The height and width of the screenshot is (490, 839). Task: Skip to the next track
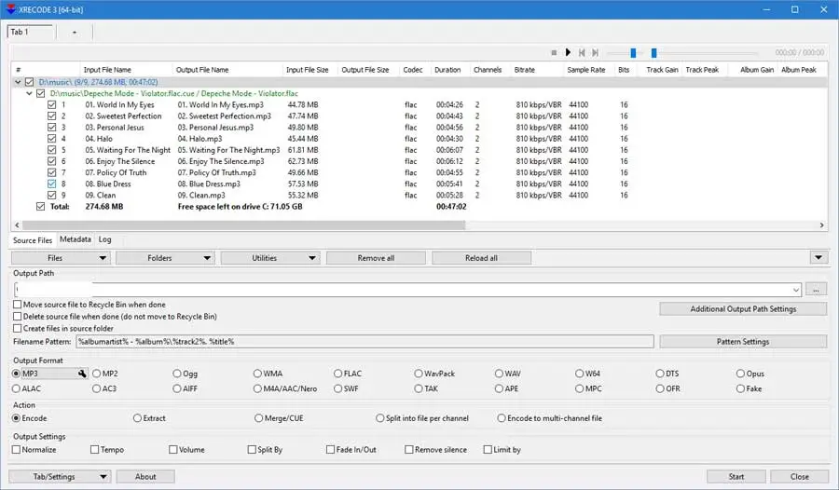point(595,53)
